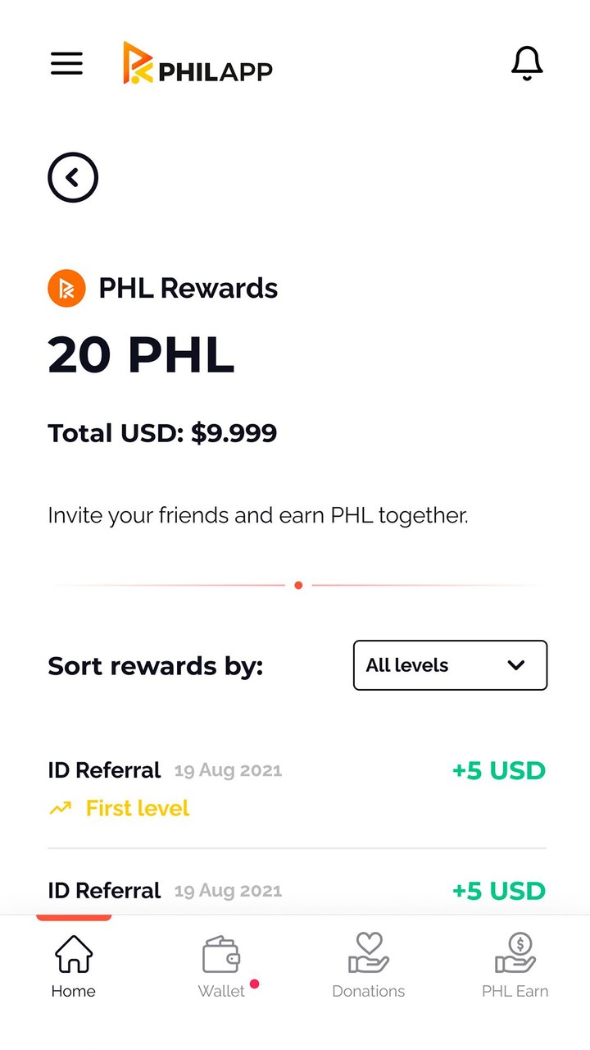Tap the 20 PHL balance
590x1050 pixels.
[x=141, y=355]
